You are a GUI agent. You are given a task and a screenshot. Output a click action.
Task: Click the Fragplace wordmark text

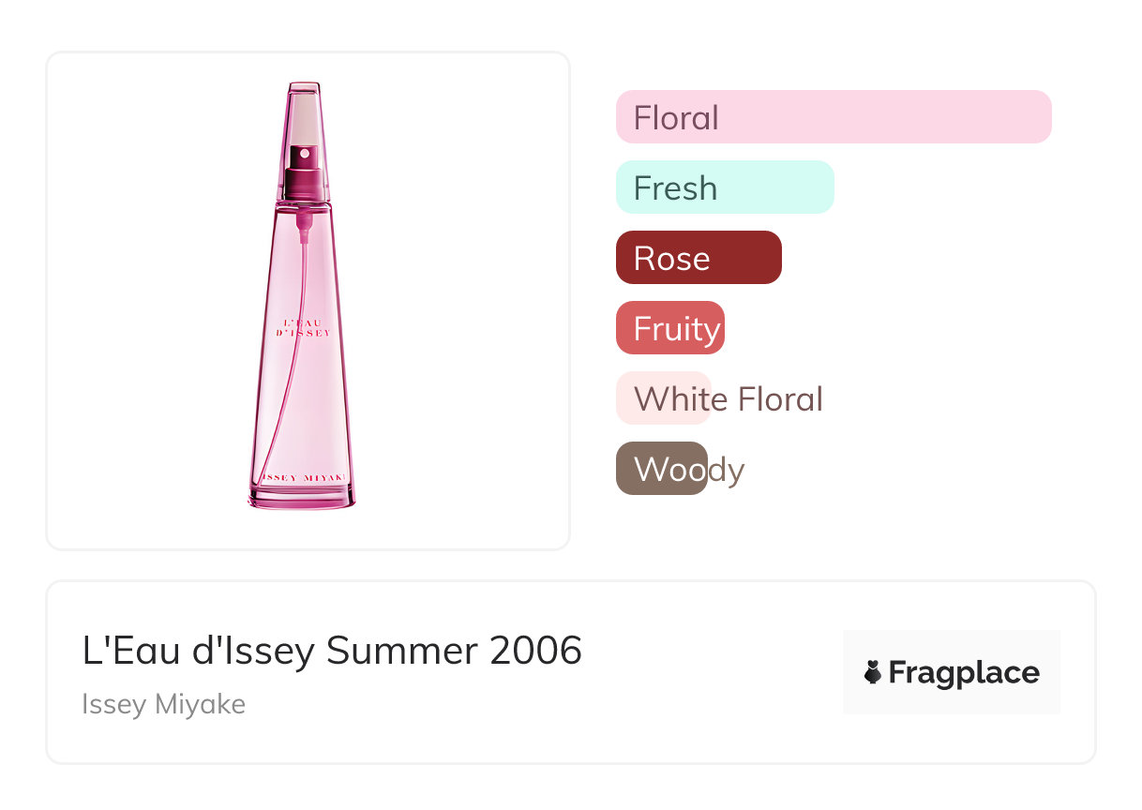tap(963, 672)
